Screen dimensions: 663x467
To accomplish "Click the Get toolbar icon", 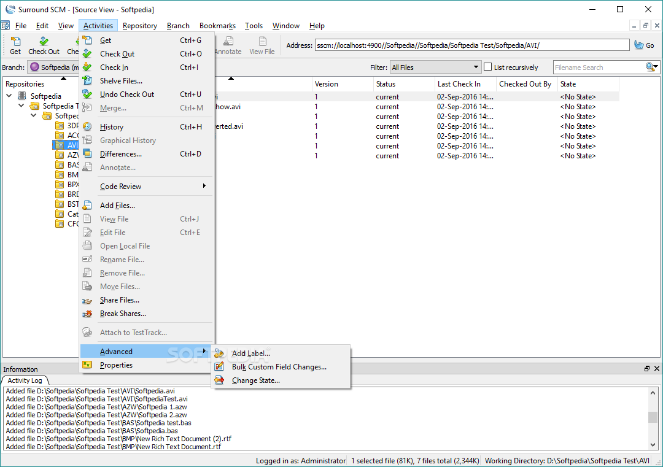I will coord(15,41).
